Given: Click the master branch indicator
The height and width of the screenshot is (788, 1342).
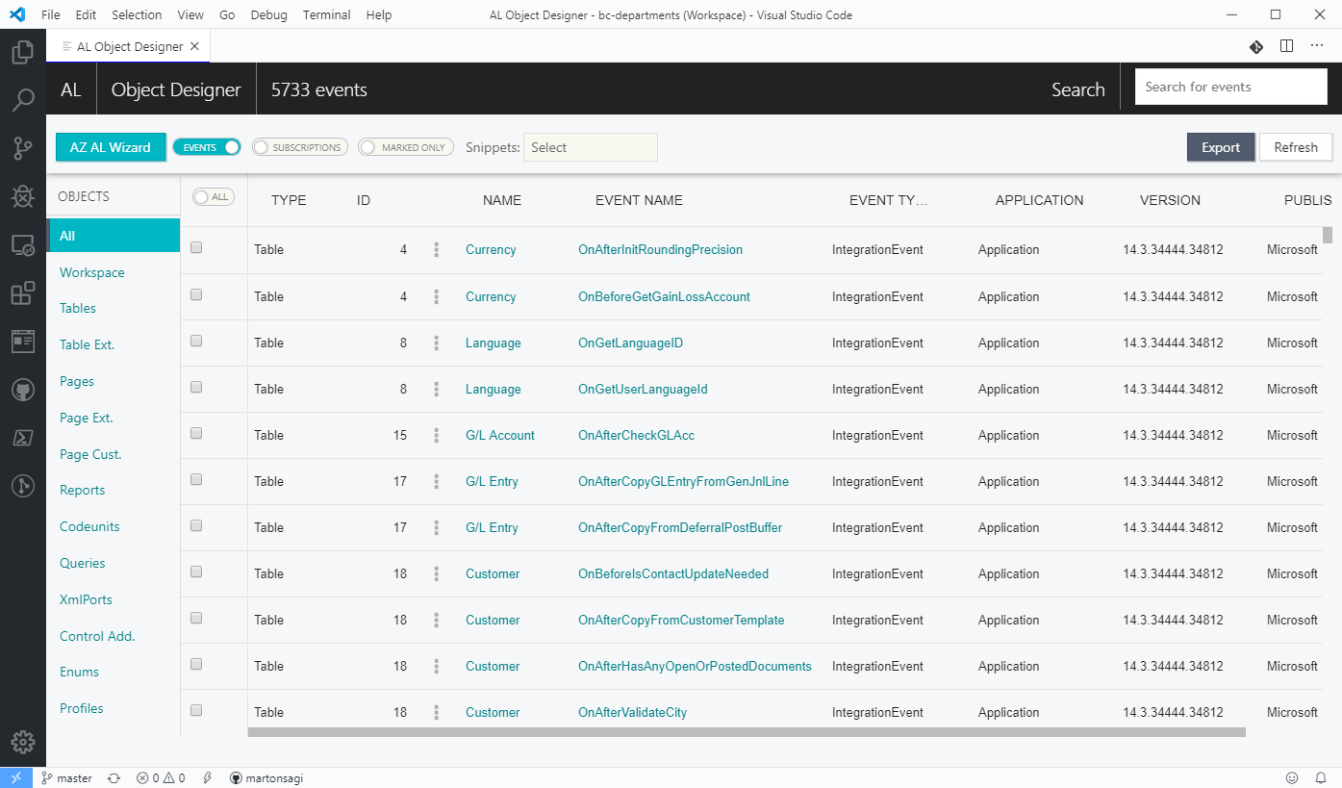Looking at the screenshot, I should click(66, 777).
